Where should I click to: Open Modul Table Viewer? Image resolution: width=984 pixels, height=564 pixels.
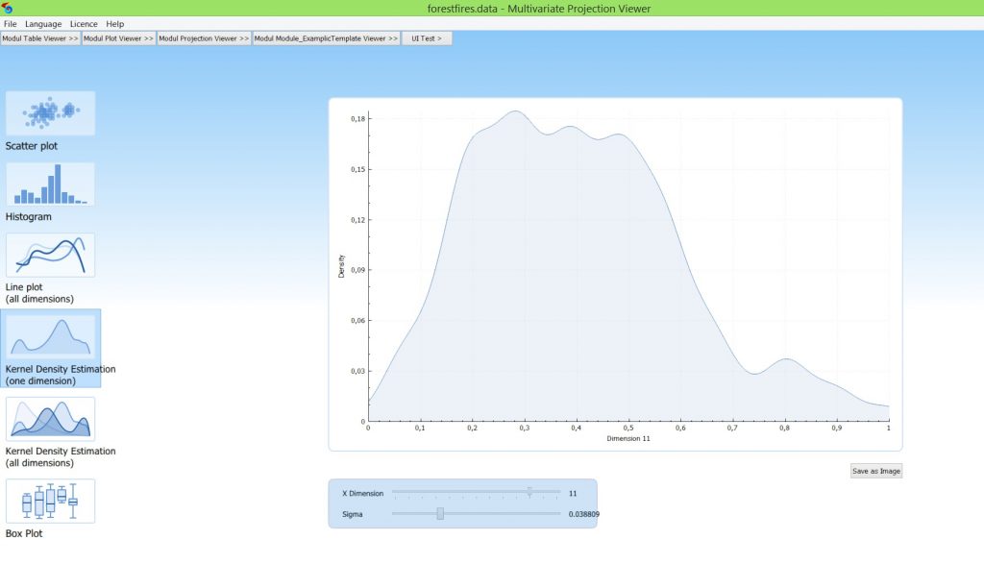(x=40, y=38)
